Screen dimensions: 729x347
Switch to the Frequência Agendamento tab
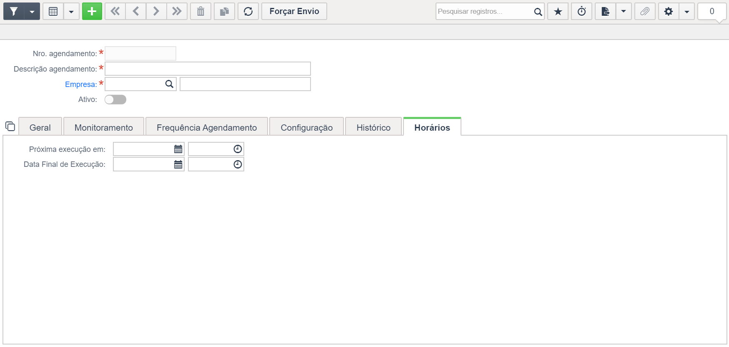[207, 127]
